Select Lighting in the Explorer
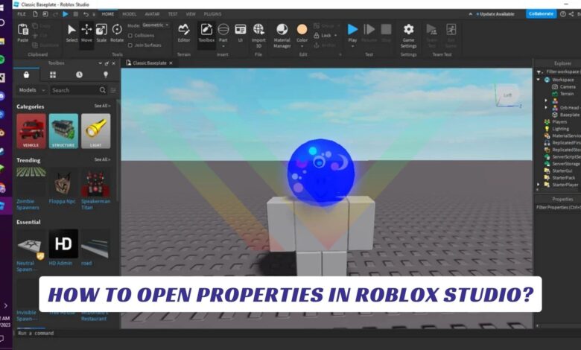581x350 pixels. pyautogui.click(x=560, y=129)
